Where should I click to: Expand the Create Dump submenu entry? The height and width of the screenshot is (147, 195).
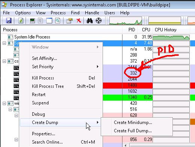point(61,122)
